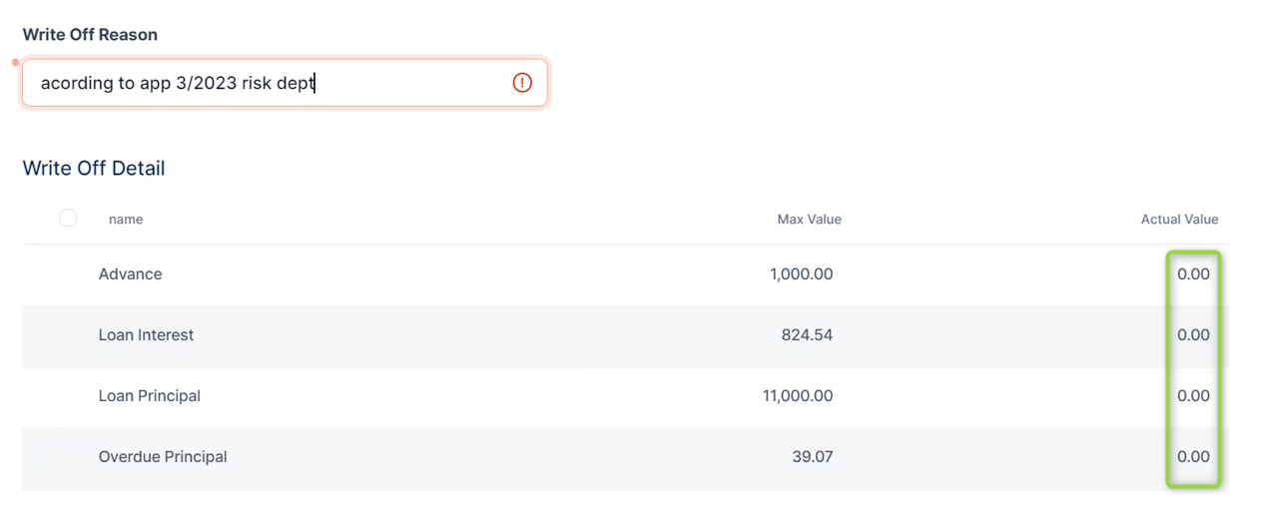
Task: Click the Write Off Detail heading
Action: (94, 169)
